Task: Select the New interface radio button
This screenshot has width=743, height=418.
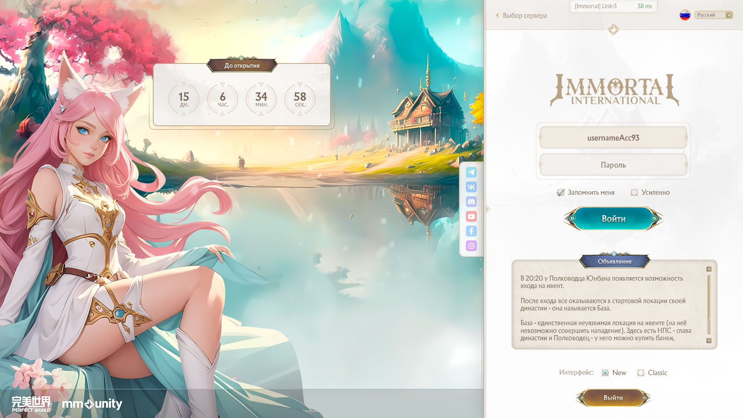Action: (605, 373)
